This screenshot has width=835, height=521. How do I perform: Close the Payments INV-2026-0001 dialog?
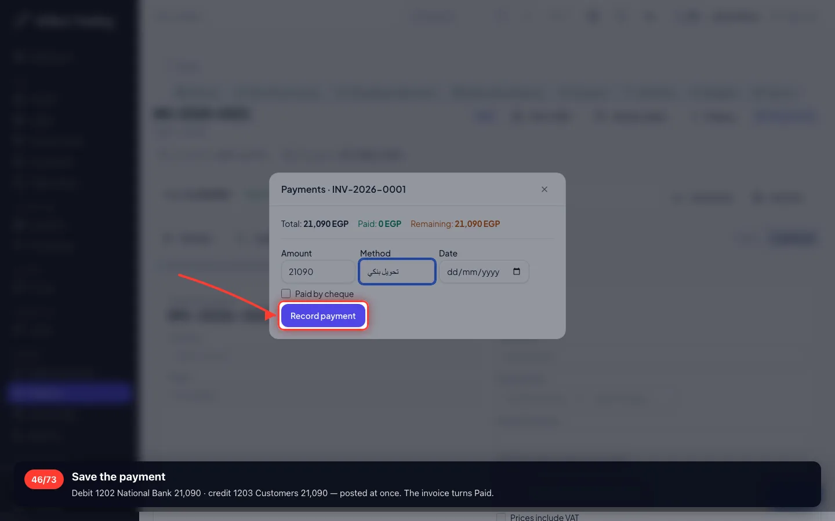pos(544,189)
